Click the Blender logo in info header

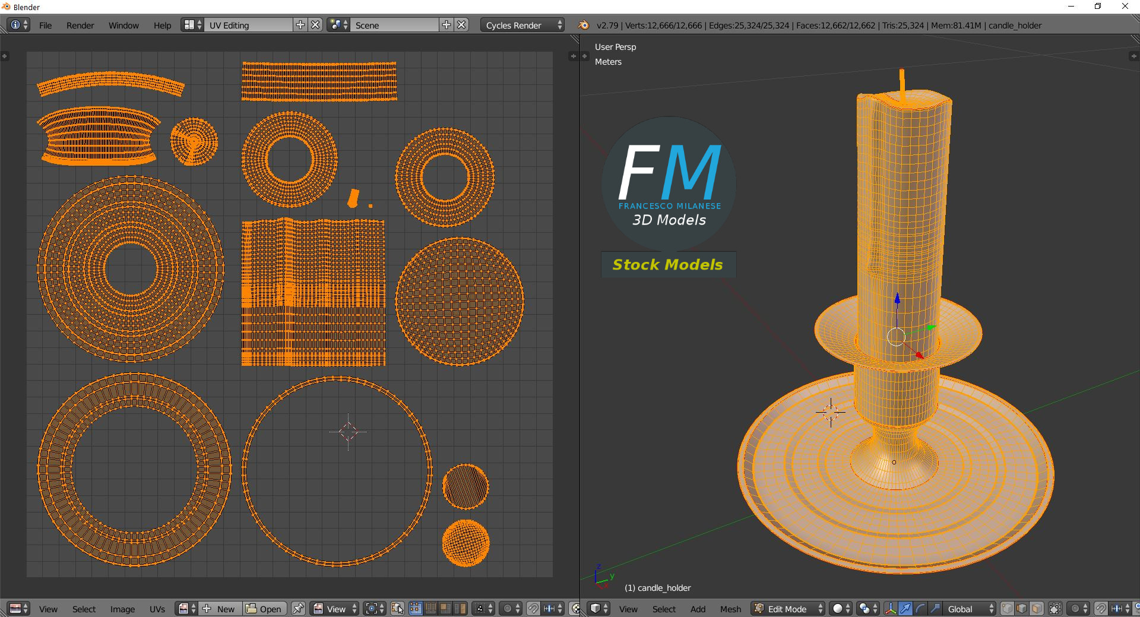click(x=584, y=25)
